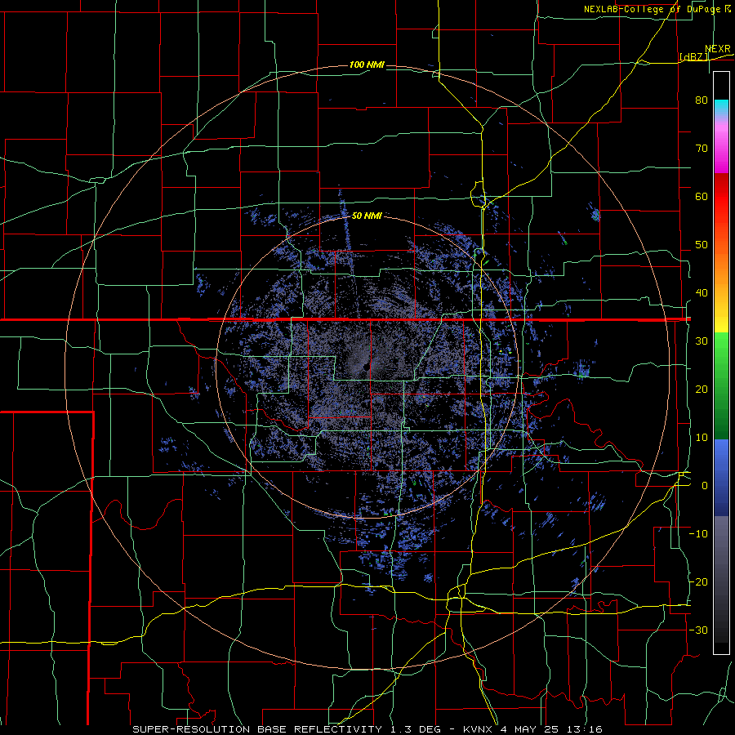Image resolution: width=735 pixels, height=735 pixels.
Task: Click the NEXLAB-College of DuPage credit text
Action: (657, 9)
